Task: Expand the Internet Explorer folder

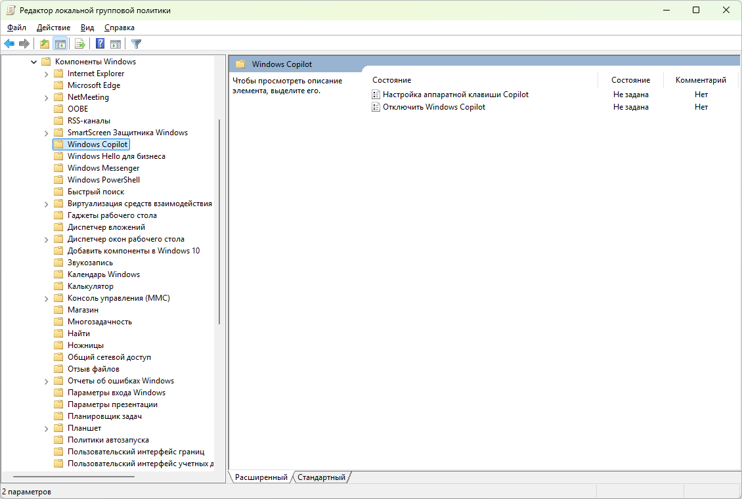Action: 47,74
